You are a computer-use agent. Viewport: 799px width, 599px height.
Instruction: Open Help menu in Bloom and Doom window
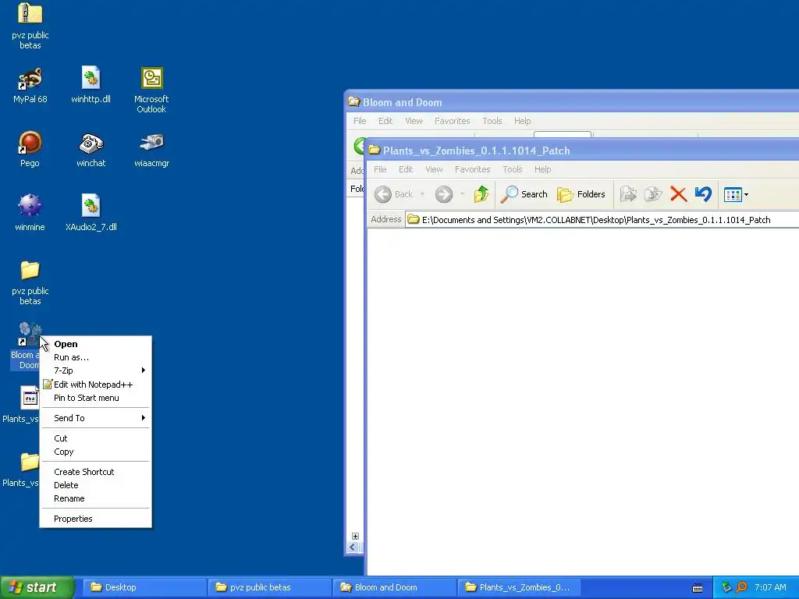coord(522,121)
